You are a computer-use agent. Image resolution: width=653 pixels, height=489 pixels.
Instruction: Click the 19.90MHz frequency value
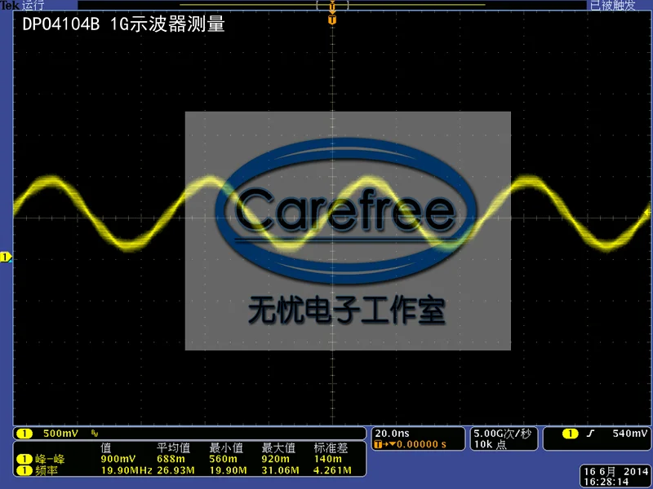[x=127, y=470]
